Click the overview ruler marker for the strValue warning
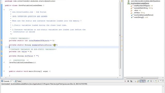This screenshot has height=93, width=165. coord(122,50)
